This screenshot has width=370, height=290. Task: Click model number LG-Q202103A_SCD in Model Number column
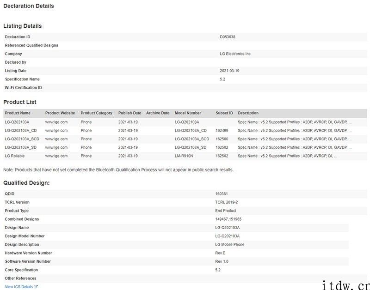(192, 139)
